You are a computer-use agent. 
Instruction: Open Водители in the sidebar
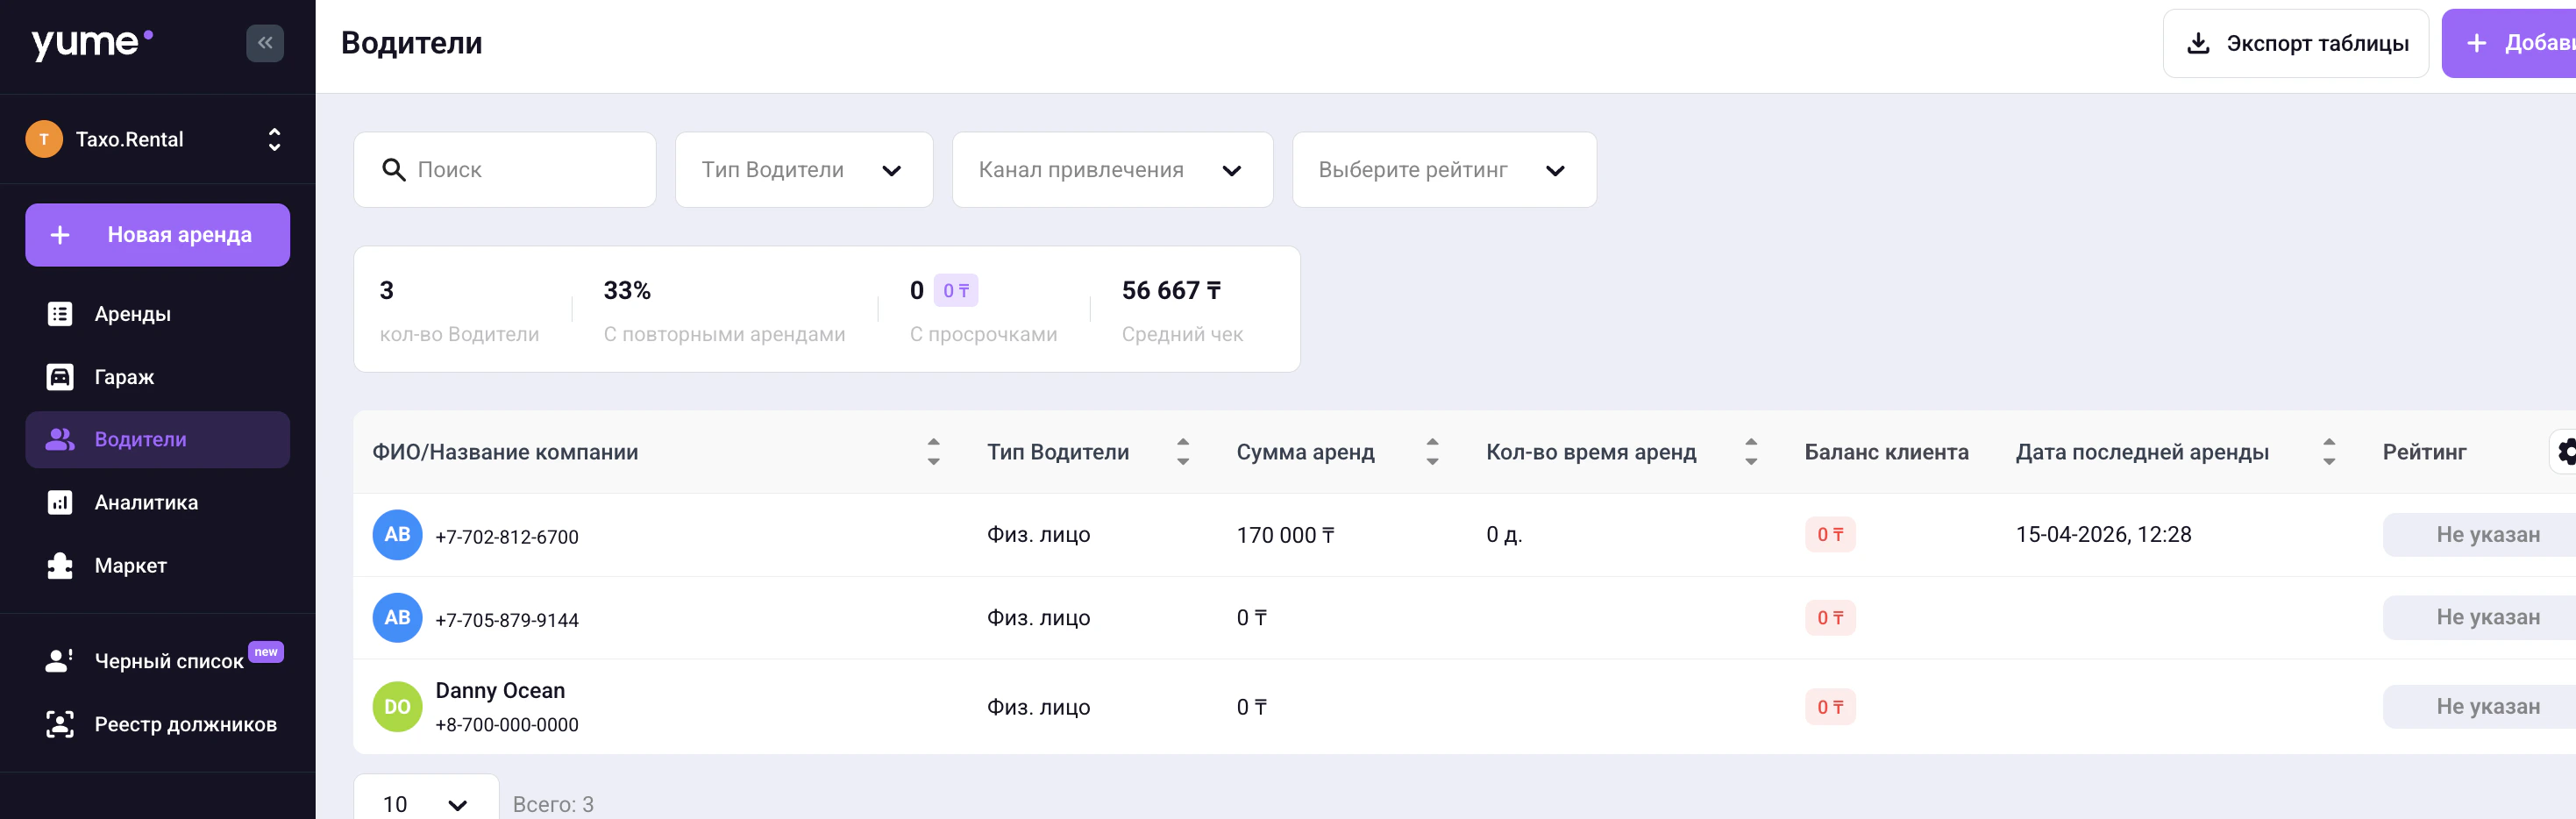158,440
